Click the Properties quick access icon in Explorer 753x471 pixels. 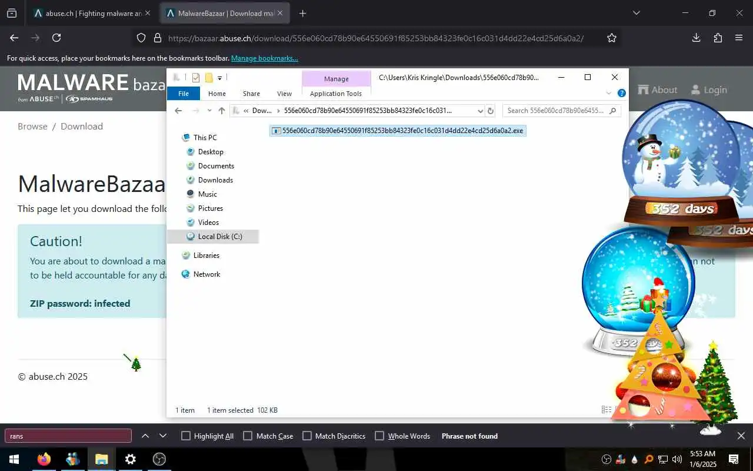tap(196, 78)
